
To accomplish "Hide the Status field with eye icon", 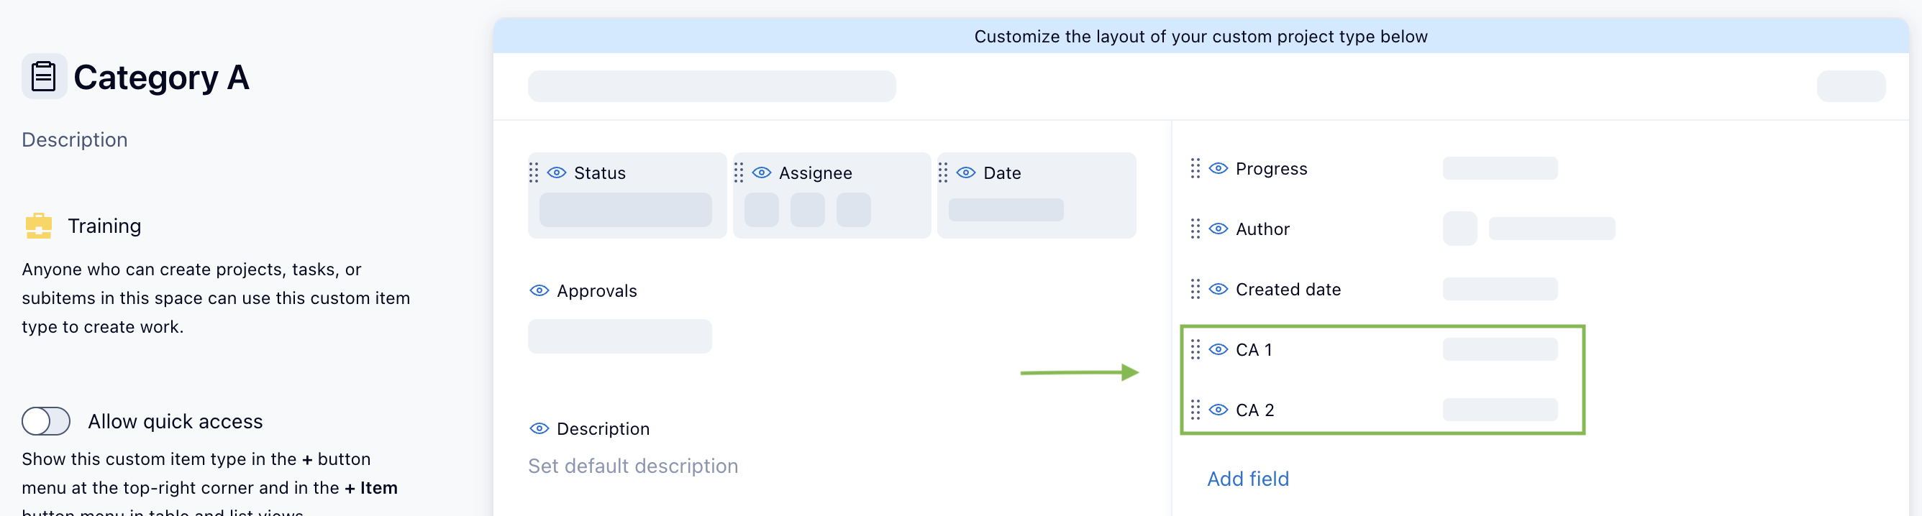I will pos(557,173).
